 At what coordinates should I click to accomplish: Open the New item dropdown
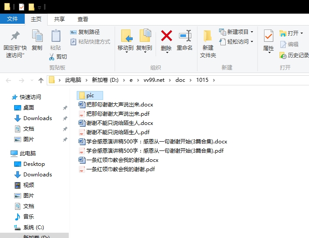point(252,32)
